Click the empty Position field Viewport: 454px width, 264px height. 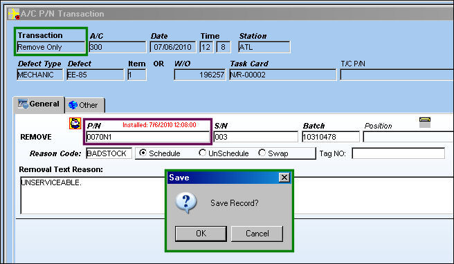pyautogui.click(x=408, y=137)
